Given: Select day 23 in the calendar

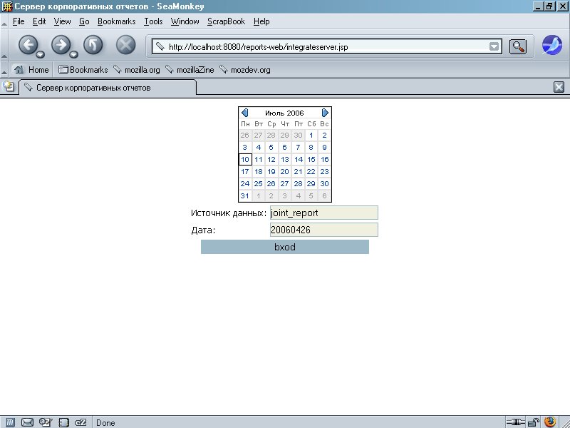Looking at the screenshot, I should point(324,171).
